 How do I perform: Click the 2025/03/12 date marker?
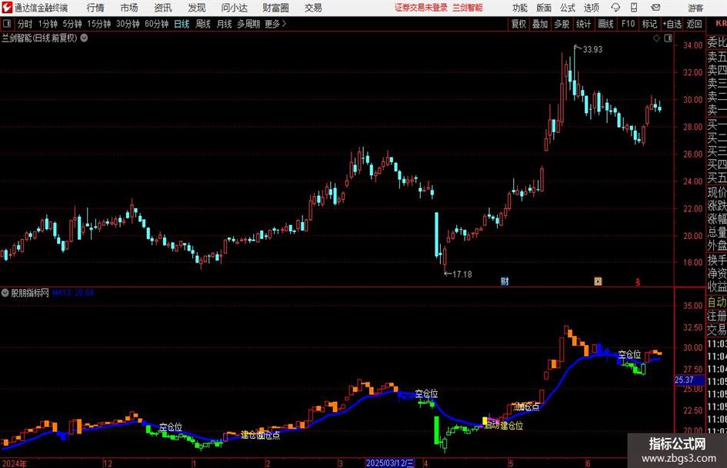390,463
